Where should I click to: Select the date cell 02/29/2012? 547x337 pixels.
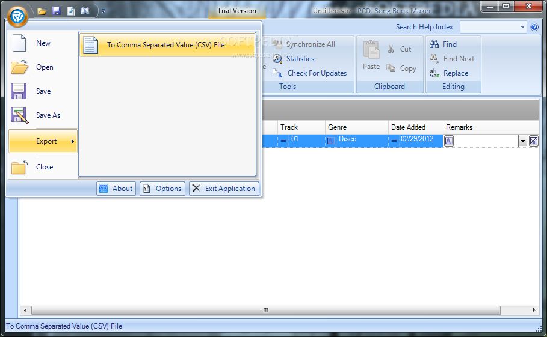[415, 141]
